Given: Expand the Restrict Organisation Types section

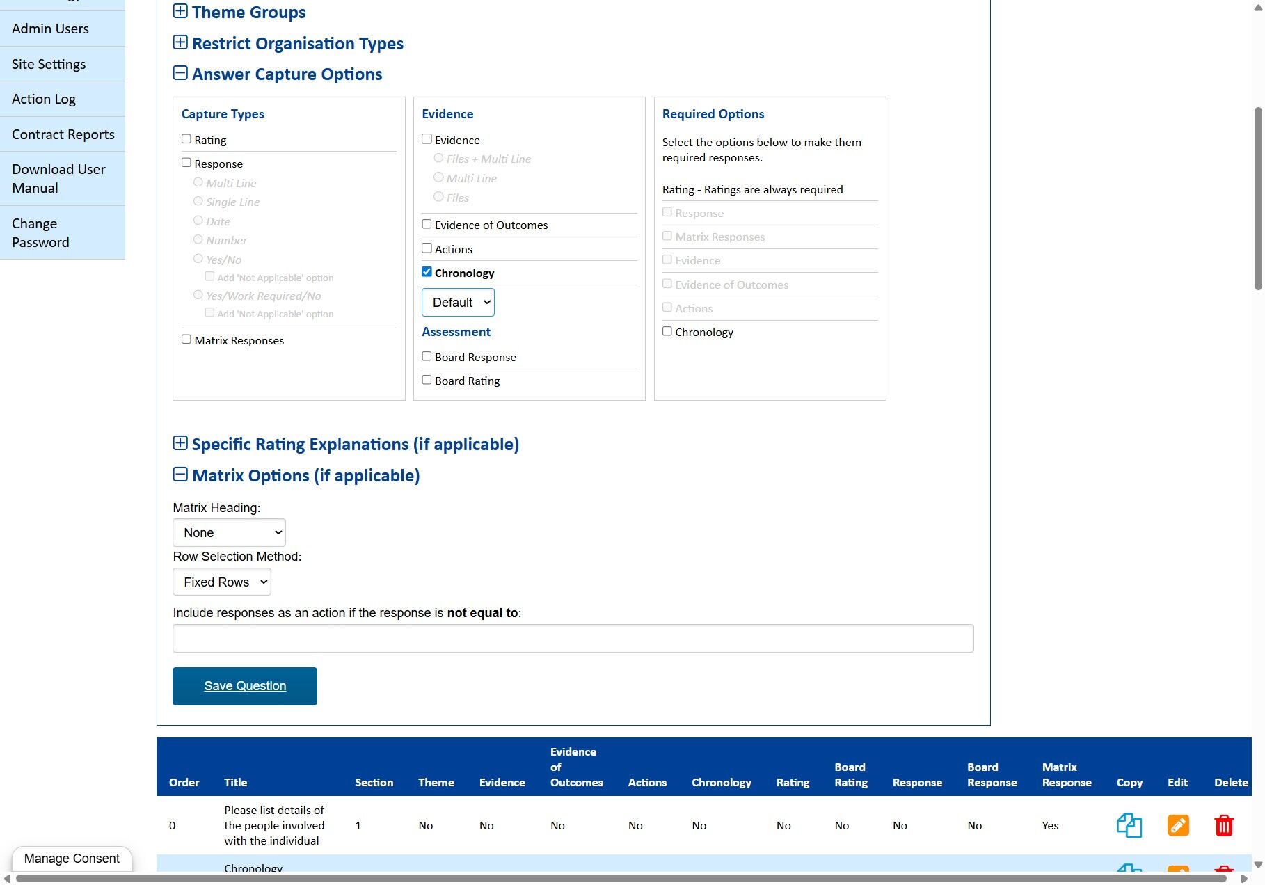Looking at the screenshot, I should tap(180, 43).
